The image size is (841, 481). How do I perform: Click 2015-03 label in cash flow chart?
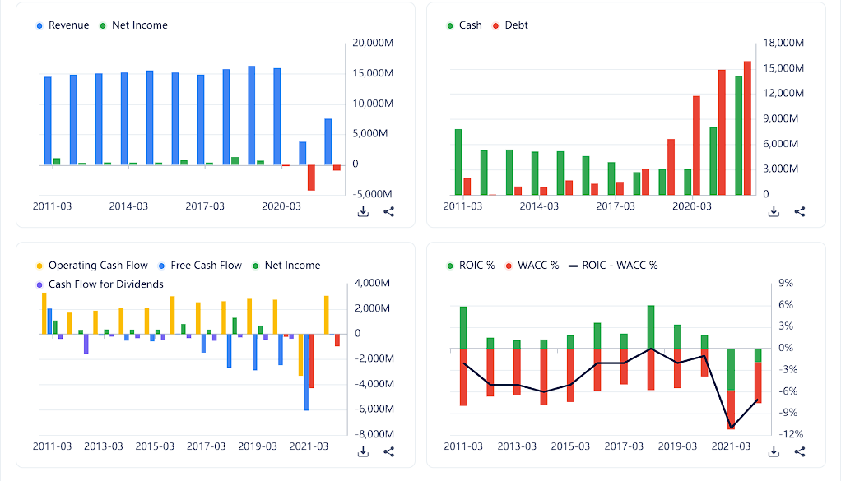pos(155,446)
